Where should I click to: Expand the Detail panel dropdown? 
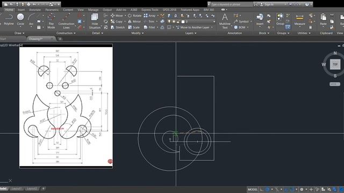(97, 33)
